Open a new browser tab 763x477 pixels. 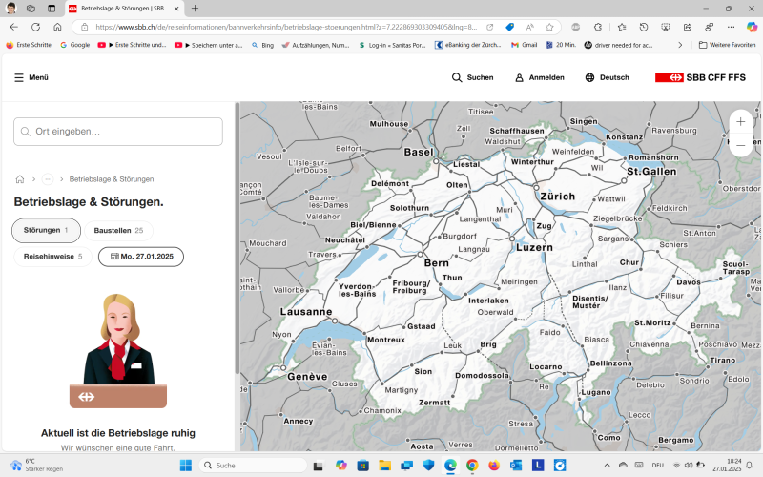pyautogui.click(x=195, y=9)
